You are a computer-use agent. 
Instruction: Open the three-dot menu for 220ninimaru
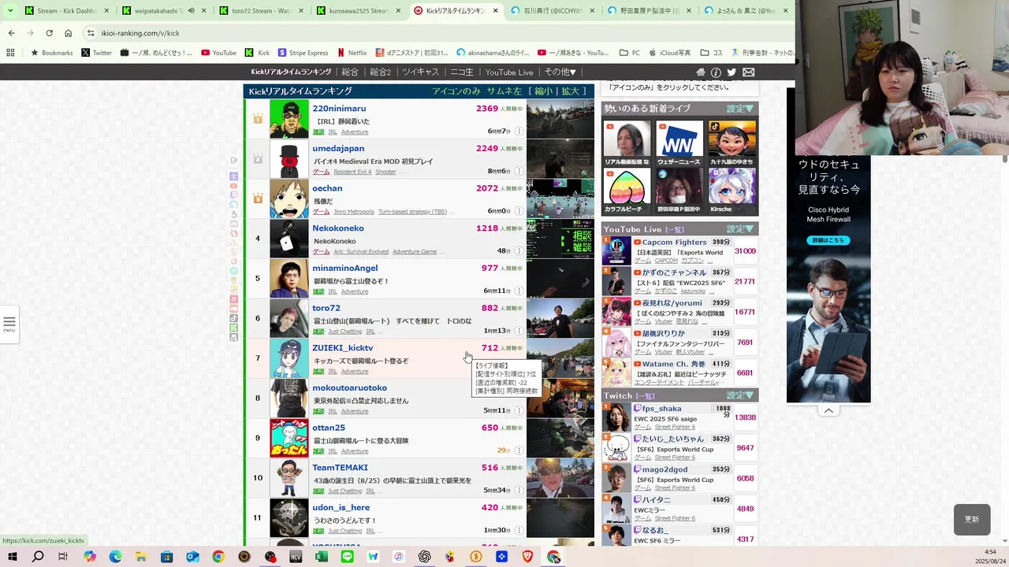519,131
